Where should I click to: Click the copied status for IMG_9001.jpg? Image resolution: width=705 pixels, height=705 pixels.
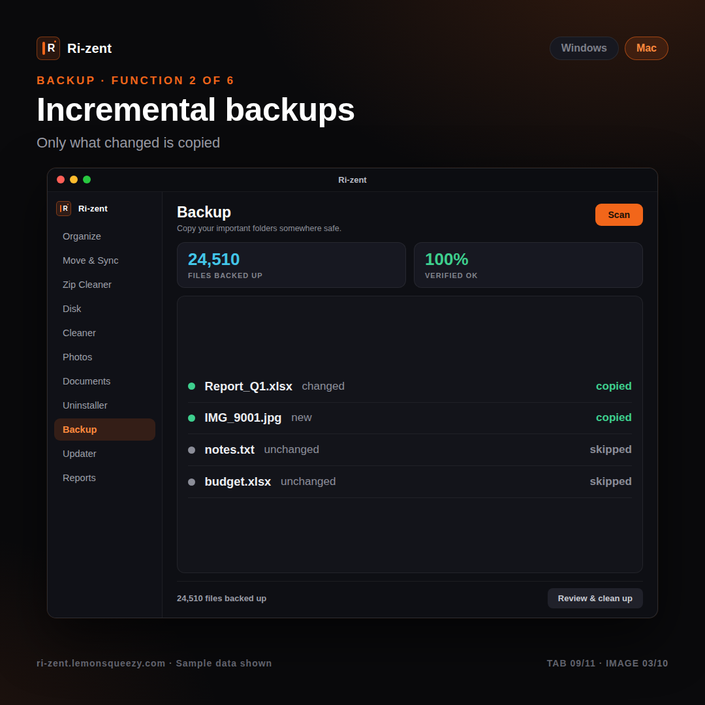point(614,418)
